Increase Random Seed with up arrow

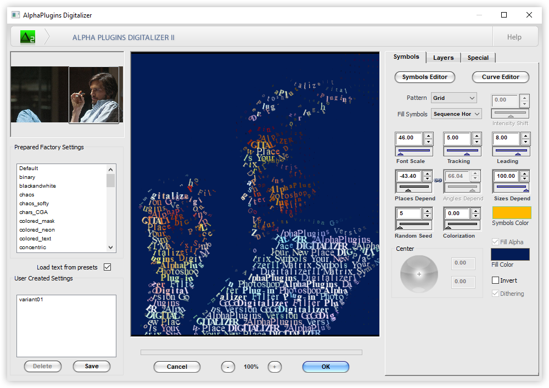coord(427,211)
